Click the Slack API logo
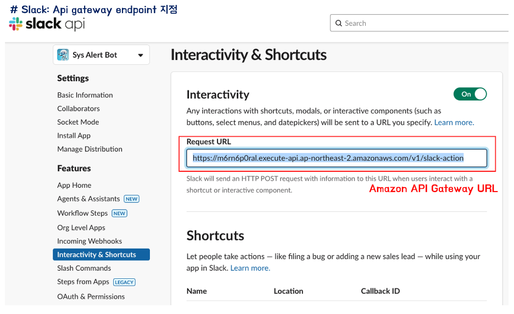This screenshot has width=514, height=314. (47, 24)
